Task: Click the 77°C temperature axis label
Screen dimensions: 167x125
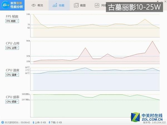Action: point(27,70)
